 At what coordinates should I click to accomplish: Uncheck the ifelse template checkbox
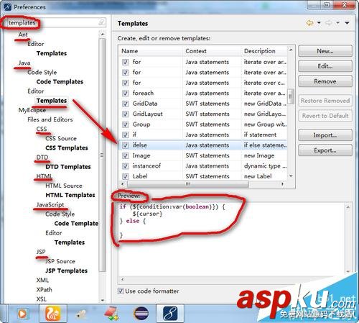point(125,145)
